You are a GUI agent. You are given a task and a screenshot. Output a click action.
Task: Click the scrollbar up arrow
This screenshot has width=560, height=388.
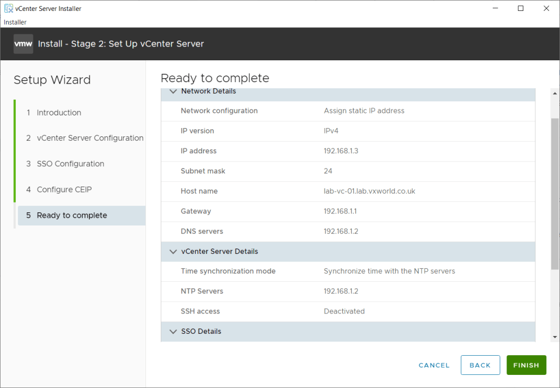pyautogui.click(x=555, y=92)
